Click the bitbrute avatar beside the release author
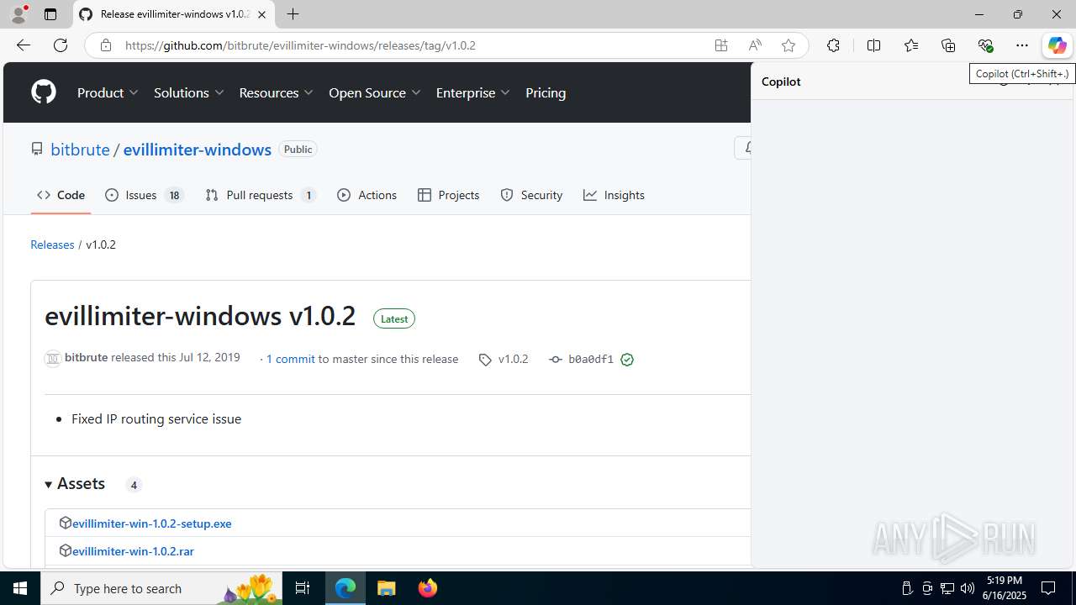Screen dimensions: 1076x605 pos(53,359)
